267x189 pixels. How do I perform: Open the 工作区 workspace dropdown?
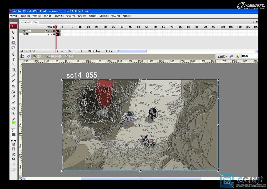[x=222, y=57]
